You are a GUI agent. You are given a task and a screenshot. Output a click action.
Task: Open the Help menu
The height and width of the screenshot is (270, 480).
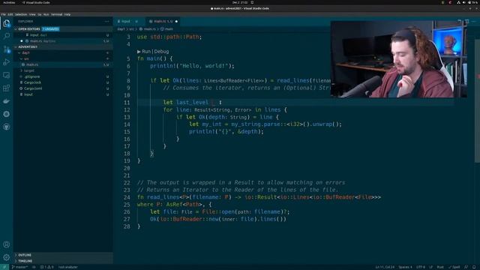click(x=67, y=14)
